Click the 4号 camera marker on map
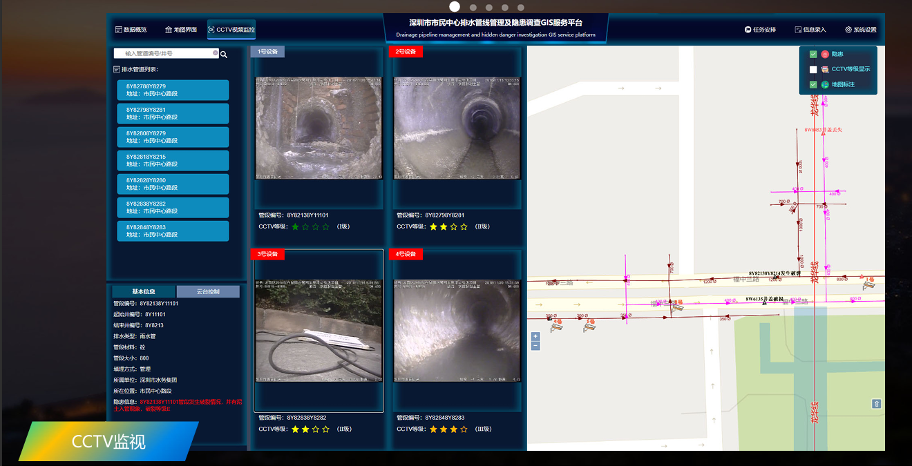Viewport: 912px width, 466px height. pos(556,325)
